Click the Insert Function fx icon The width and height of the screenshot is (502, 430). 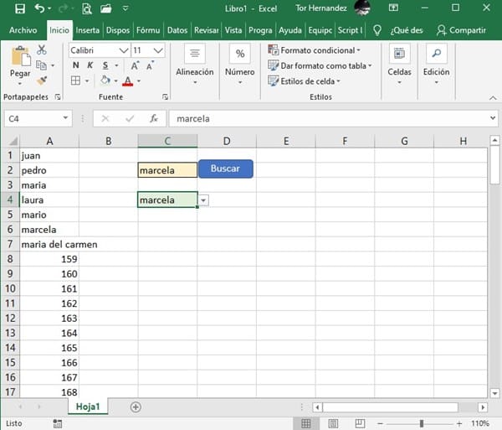(x=153, y=119)
